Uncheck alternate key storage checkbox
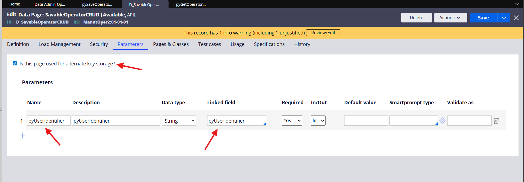The image size is (524, 182). [15, 63]
